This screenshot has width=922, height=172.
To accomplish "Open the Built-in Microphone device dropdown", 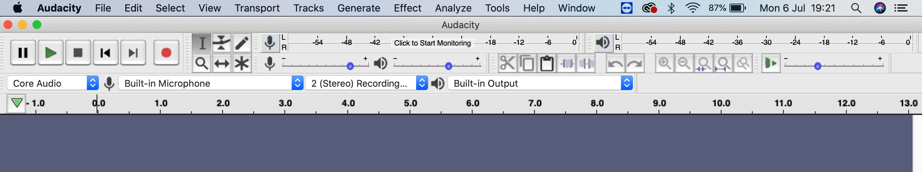I will [211, 83].
